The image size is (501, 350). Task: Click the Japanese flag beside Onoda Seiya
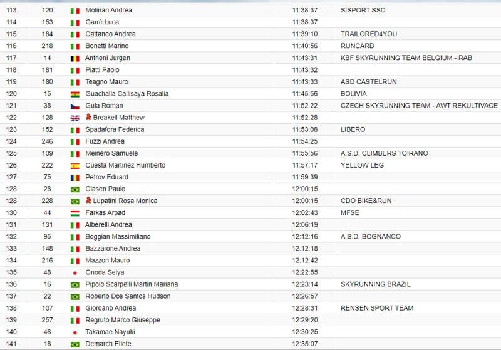(x=75, y=272)
